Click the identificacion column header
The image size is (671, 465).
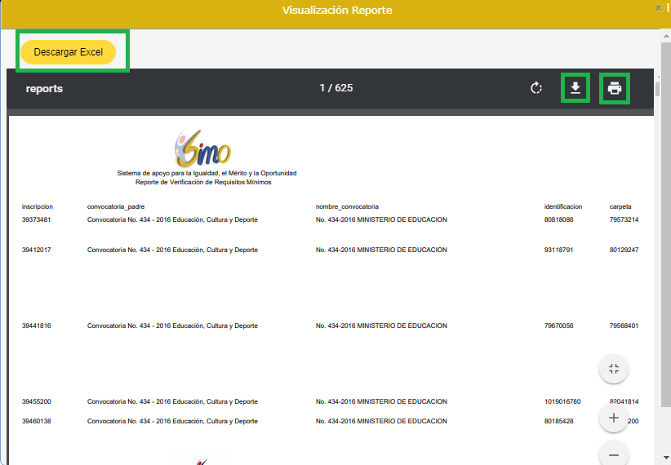562,206
